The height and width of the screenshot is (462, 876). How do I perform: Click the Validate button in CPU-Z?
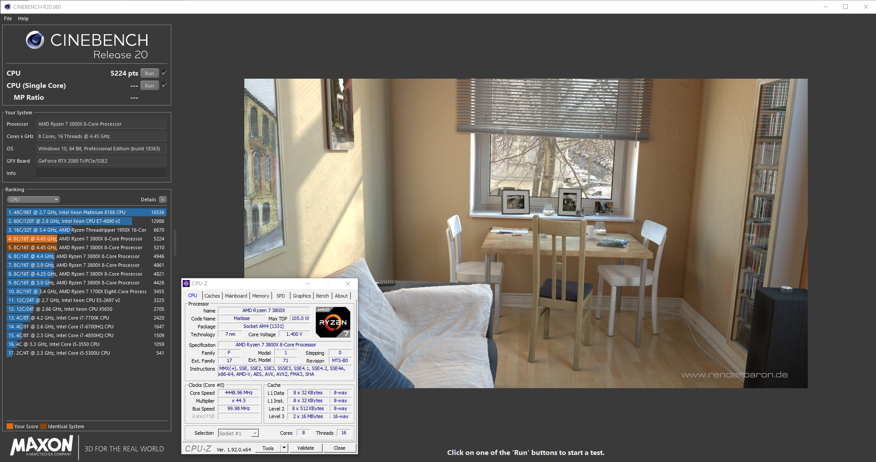coord(305,448)
